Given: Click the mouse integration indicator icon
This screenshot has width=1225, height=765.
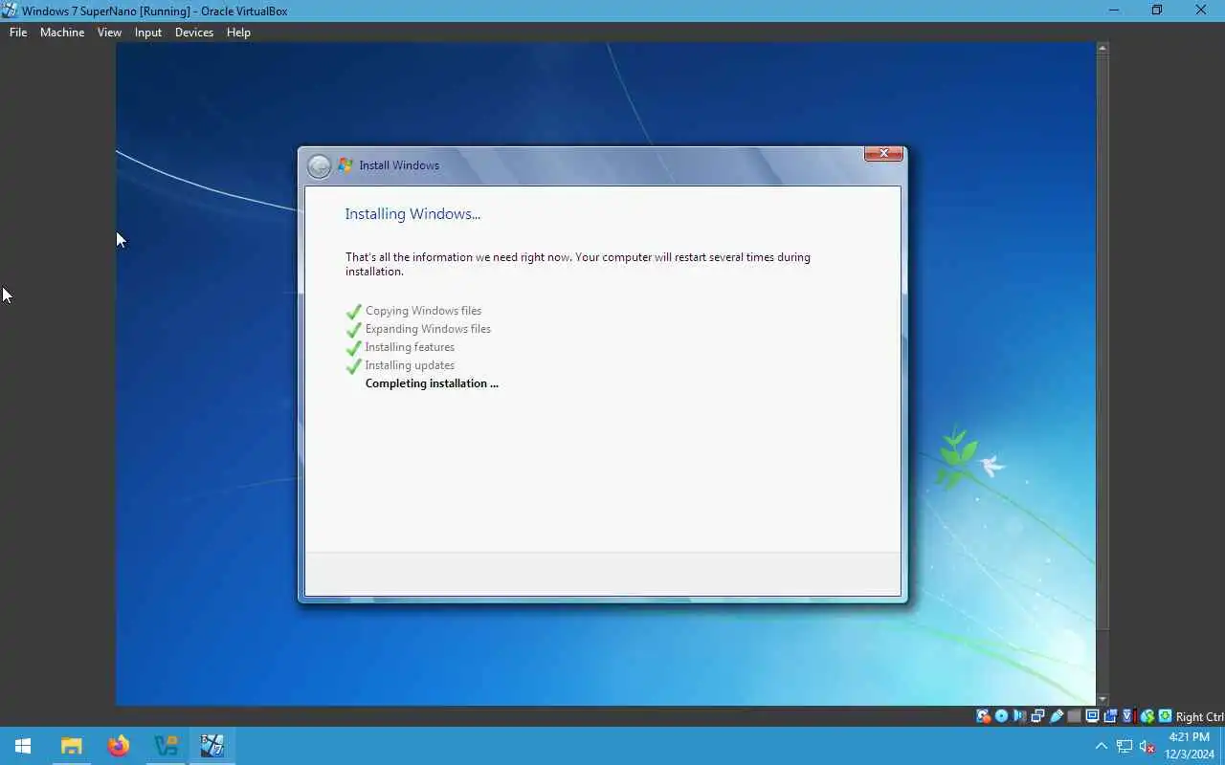Looking at the screenshot, I should (1147, 716).
